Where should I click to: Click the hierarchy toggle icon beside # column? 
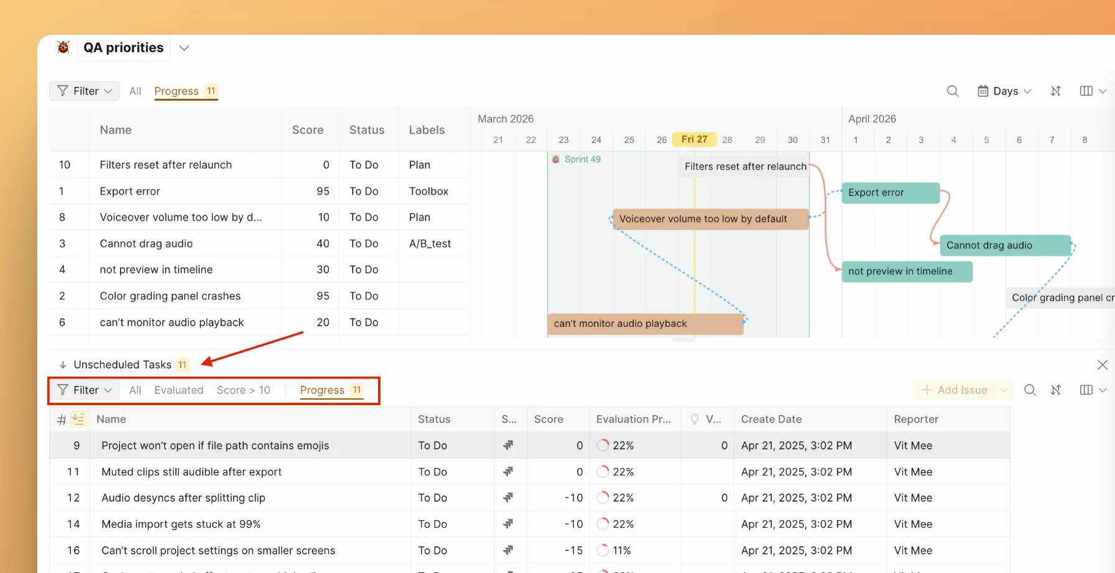[x=78, y=419]
